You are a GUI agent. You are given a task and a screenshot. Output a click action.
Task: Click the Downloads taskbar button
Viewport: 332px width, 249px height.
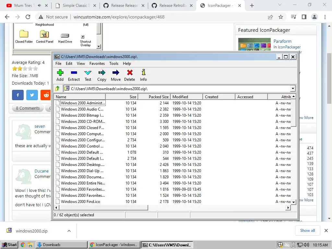[x=61, y=245]
